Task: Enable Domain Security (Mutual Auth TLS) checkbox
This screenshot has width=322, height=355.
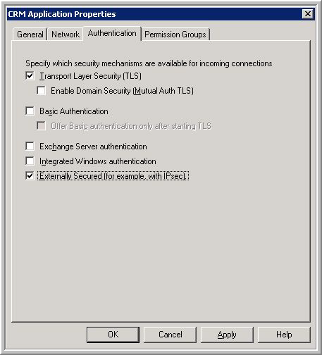Action: 42,91
